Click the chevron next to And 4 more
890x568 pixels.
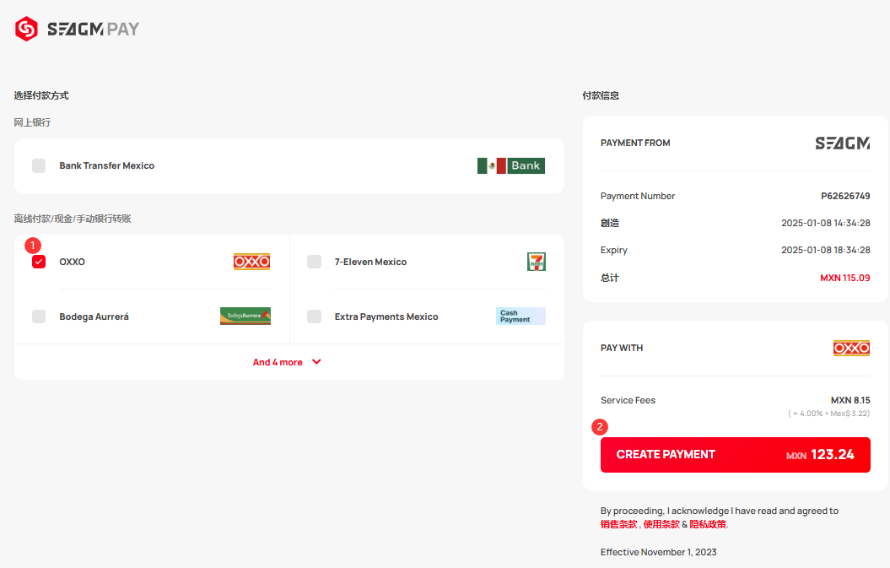(316, 362)
